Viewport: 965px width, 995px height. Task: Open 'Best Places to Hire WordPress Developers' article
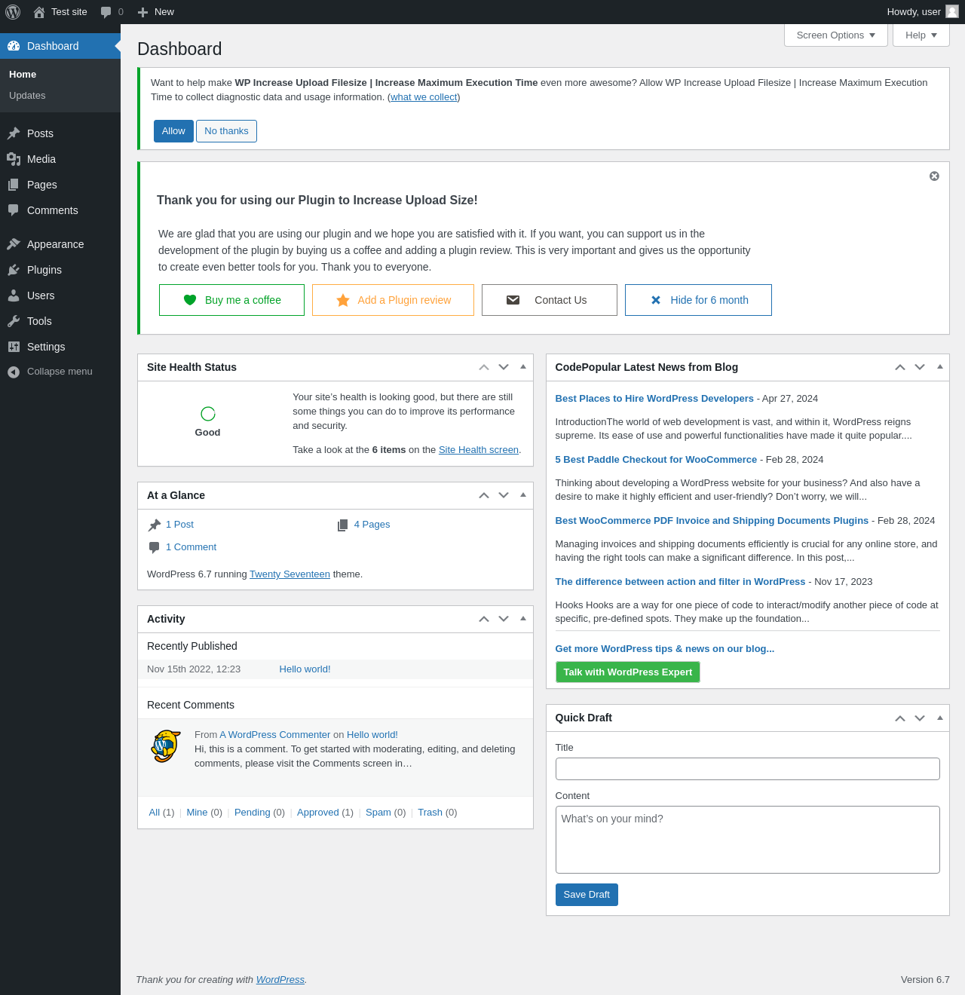pyautogui.click(x=654, y=399)
